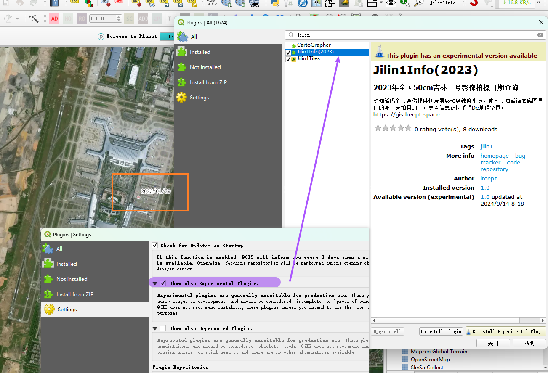Open Install from ZIP in Plugins Settings window

(95, 294)
